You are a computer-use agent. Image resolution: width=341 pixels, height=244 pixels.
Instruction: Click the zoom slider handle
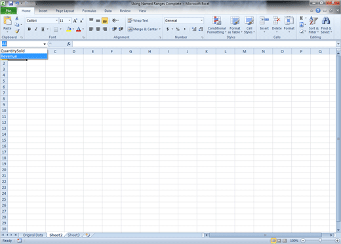point(320,241)
